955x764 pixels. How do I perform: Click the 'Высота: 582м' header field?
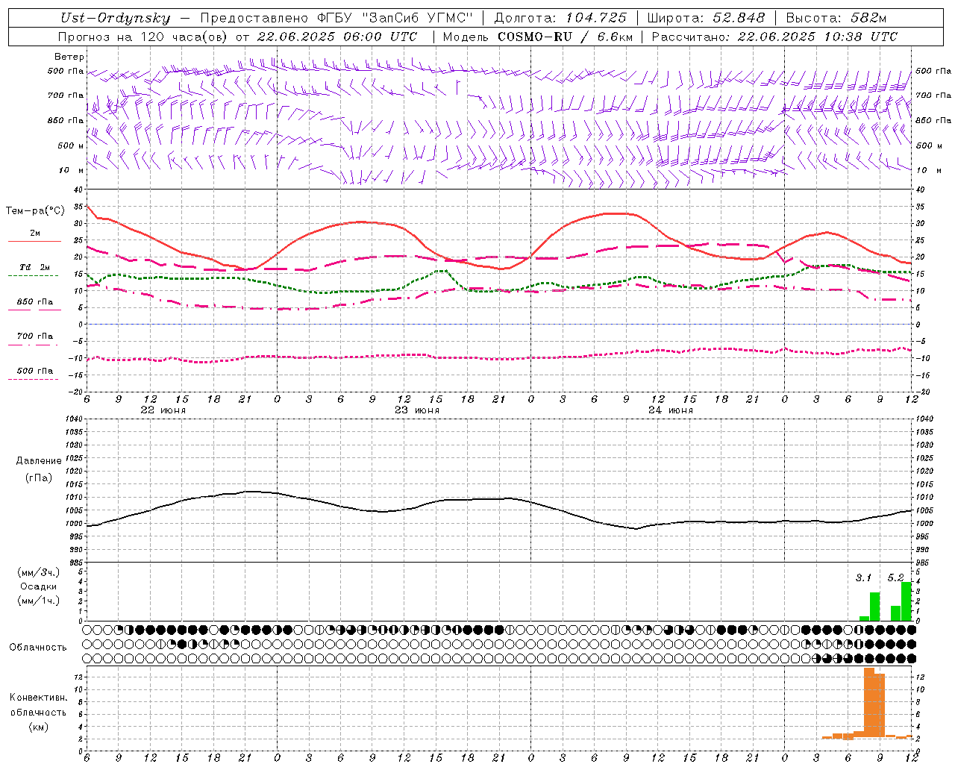click(836, 19)
